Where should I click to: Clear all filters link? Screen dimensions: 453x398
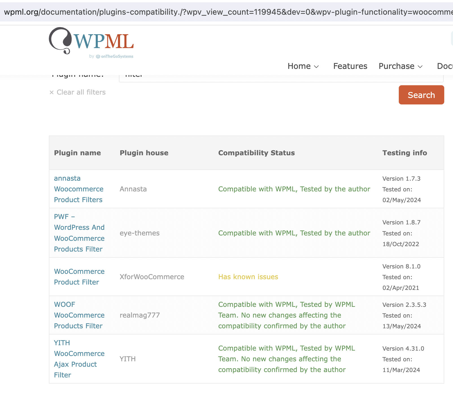point(81,92)
